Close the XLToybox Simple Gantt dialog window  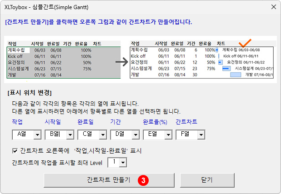[x=273, y=7]
